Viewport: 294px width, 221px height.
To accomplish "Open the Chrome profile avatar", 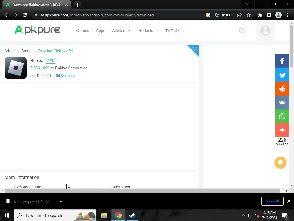I will coord(278,15).
